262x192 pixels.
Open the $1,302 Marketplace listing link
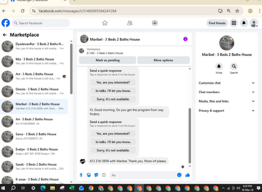[x=105, y=53]
